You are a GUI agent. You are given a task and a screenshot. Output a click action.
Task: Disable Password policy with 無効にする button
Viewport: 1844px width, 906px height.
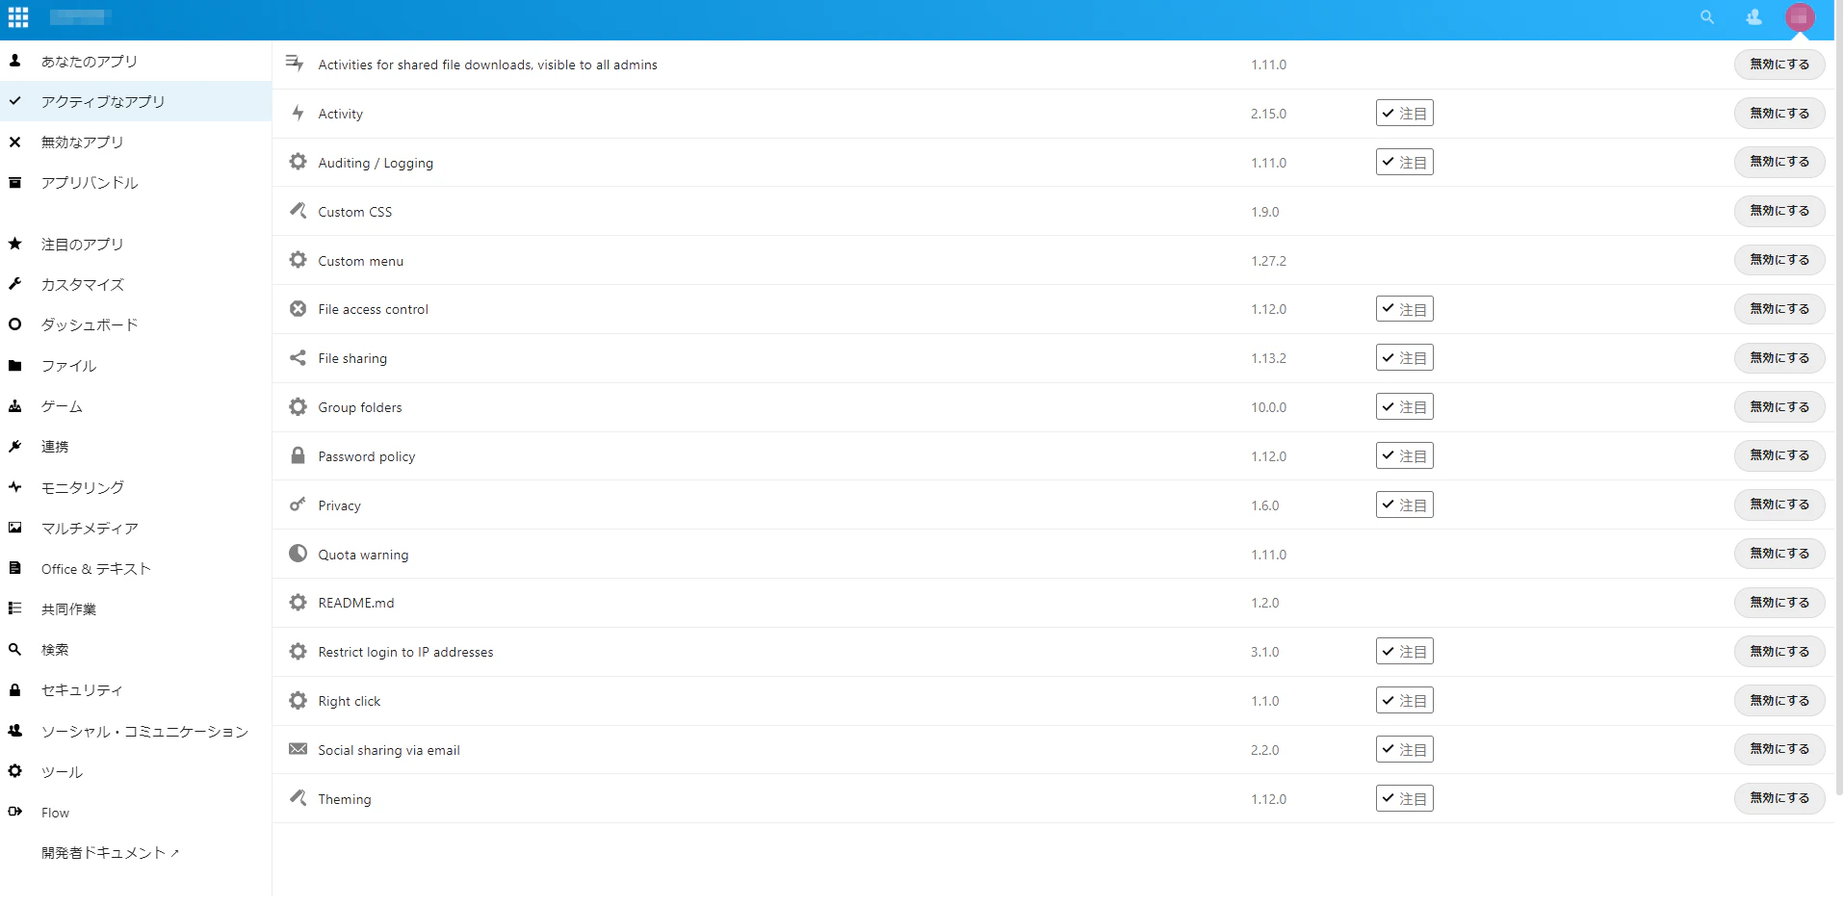pos(1779,455)
